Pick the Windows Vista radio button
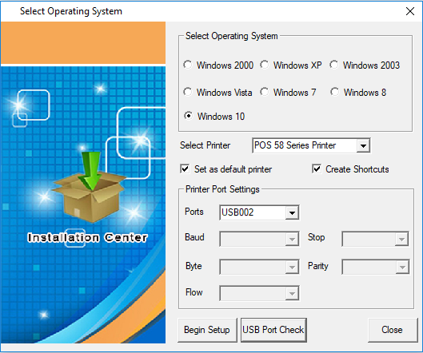Screen dimensions: 423x353 tap(188, 92)
